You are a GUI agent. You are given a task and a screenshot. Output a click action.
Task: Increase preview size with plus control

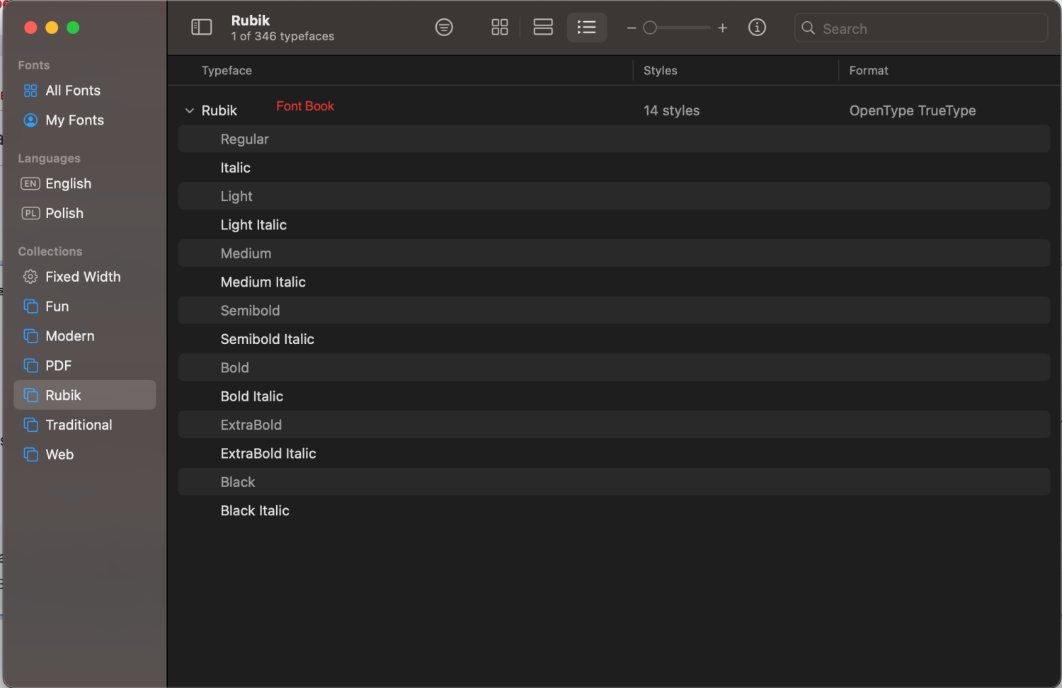point(722,28)
